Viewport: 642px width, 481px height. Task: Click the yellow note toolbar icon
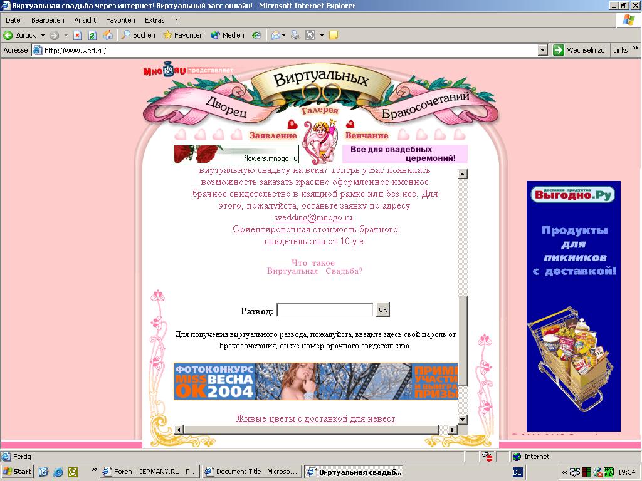[x=334, y=35]
